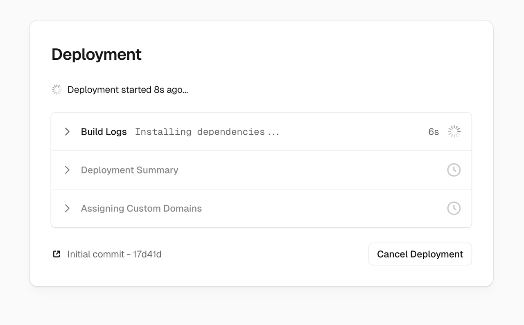Expand the Build Logs chevron
This screenshot has width=524, height=325.
coord(67,131)
